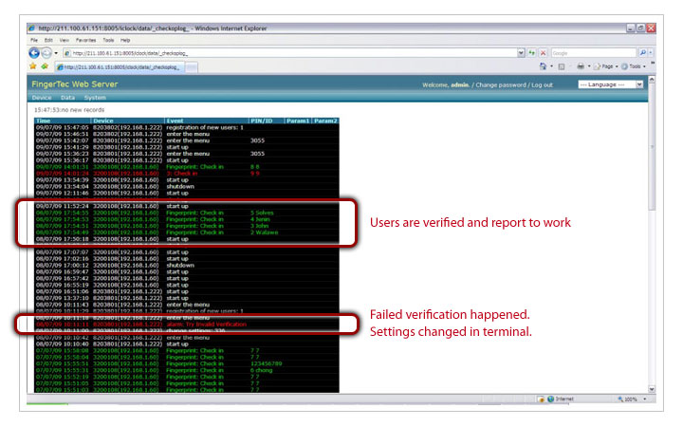Image resolution: width=683 pixels, height=427 pixels.
Task: Click the '08/07/09 17:00:12' shutdown row time
Action: (63, 265)
